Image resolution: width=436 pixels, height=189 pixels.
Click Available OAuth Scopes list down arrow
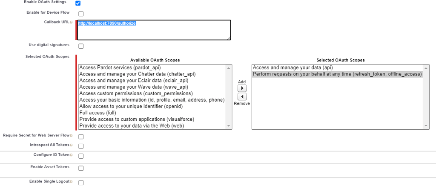(x=229, y=126)
